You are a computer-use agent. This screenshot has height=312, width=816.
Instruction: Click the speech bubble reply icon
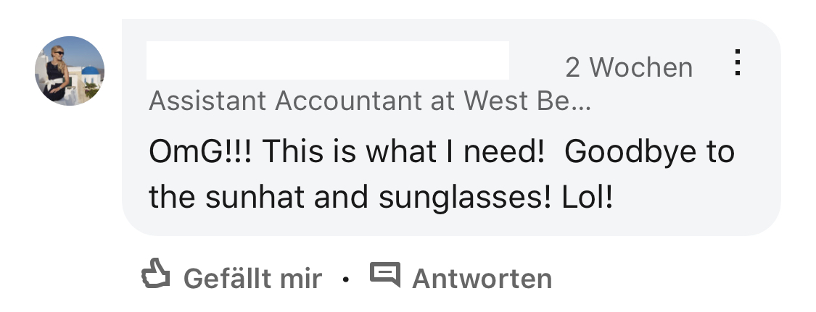coord(385,274)
